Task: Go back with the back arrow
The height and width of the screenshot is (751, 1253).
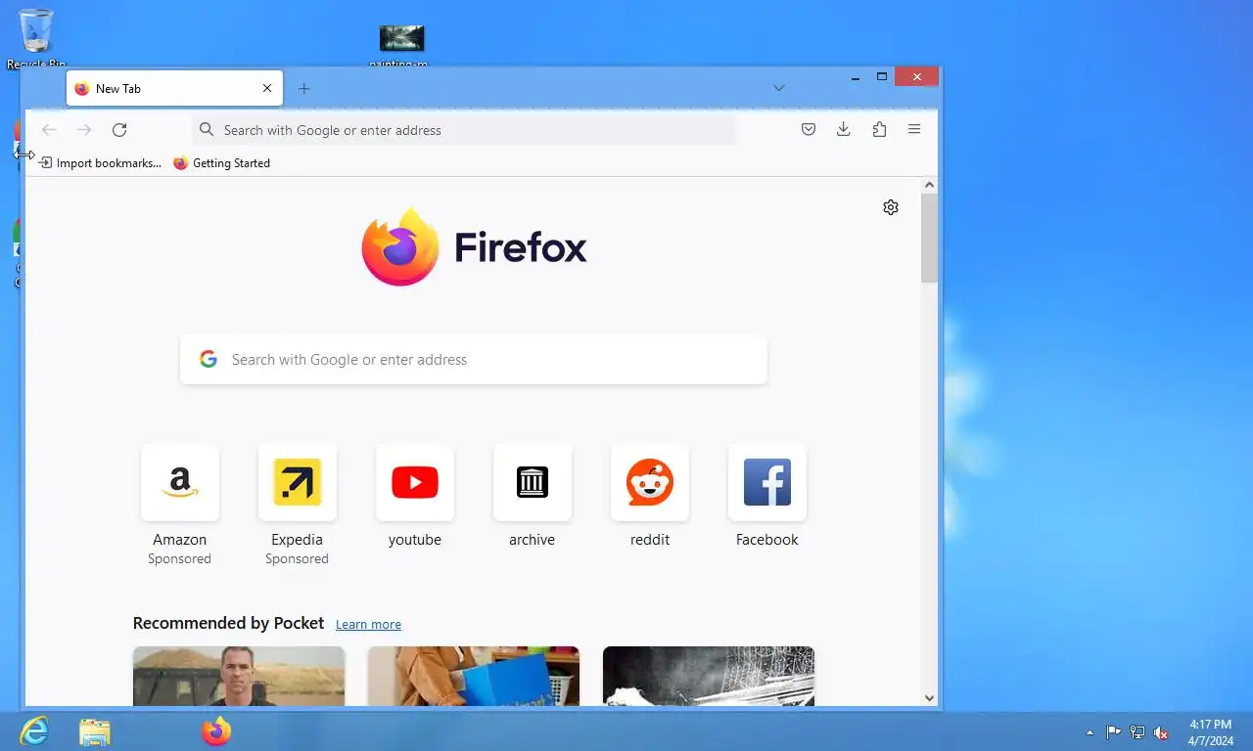Action: tap(49, 130)
